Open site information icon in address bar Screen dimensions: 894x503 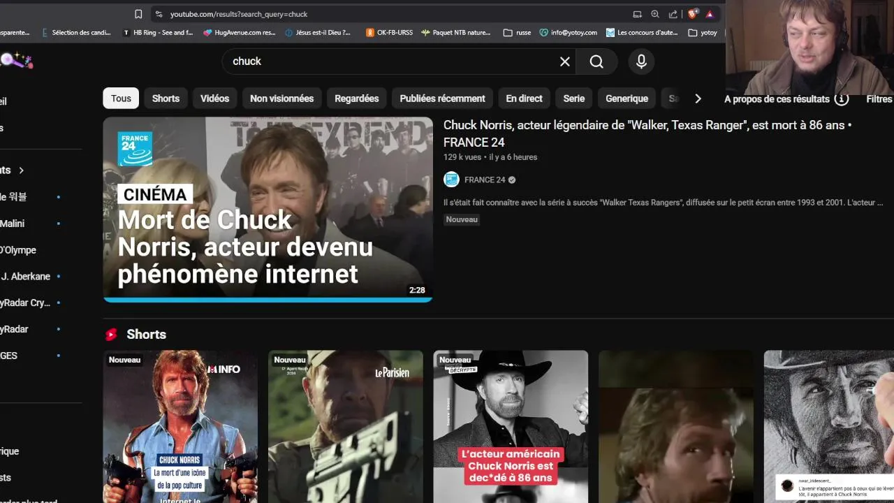159,14
